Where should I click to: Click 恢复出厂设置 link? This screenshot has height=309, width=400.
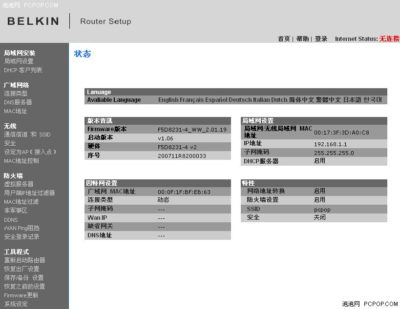click(21, 269)
